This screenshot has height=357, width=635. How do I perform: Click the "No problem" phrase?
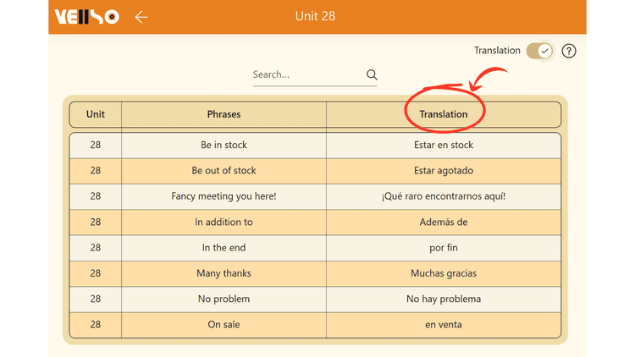pyautogui.click(x=224, y=299)
